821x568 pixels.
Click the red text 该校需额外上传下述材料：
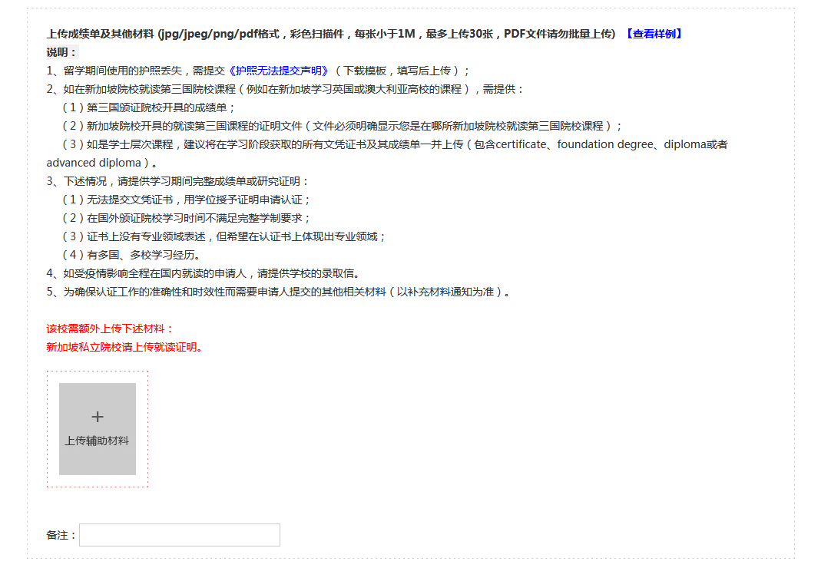(x=110, y=329)
